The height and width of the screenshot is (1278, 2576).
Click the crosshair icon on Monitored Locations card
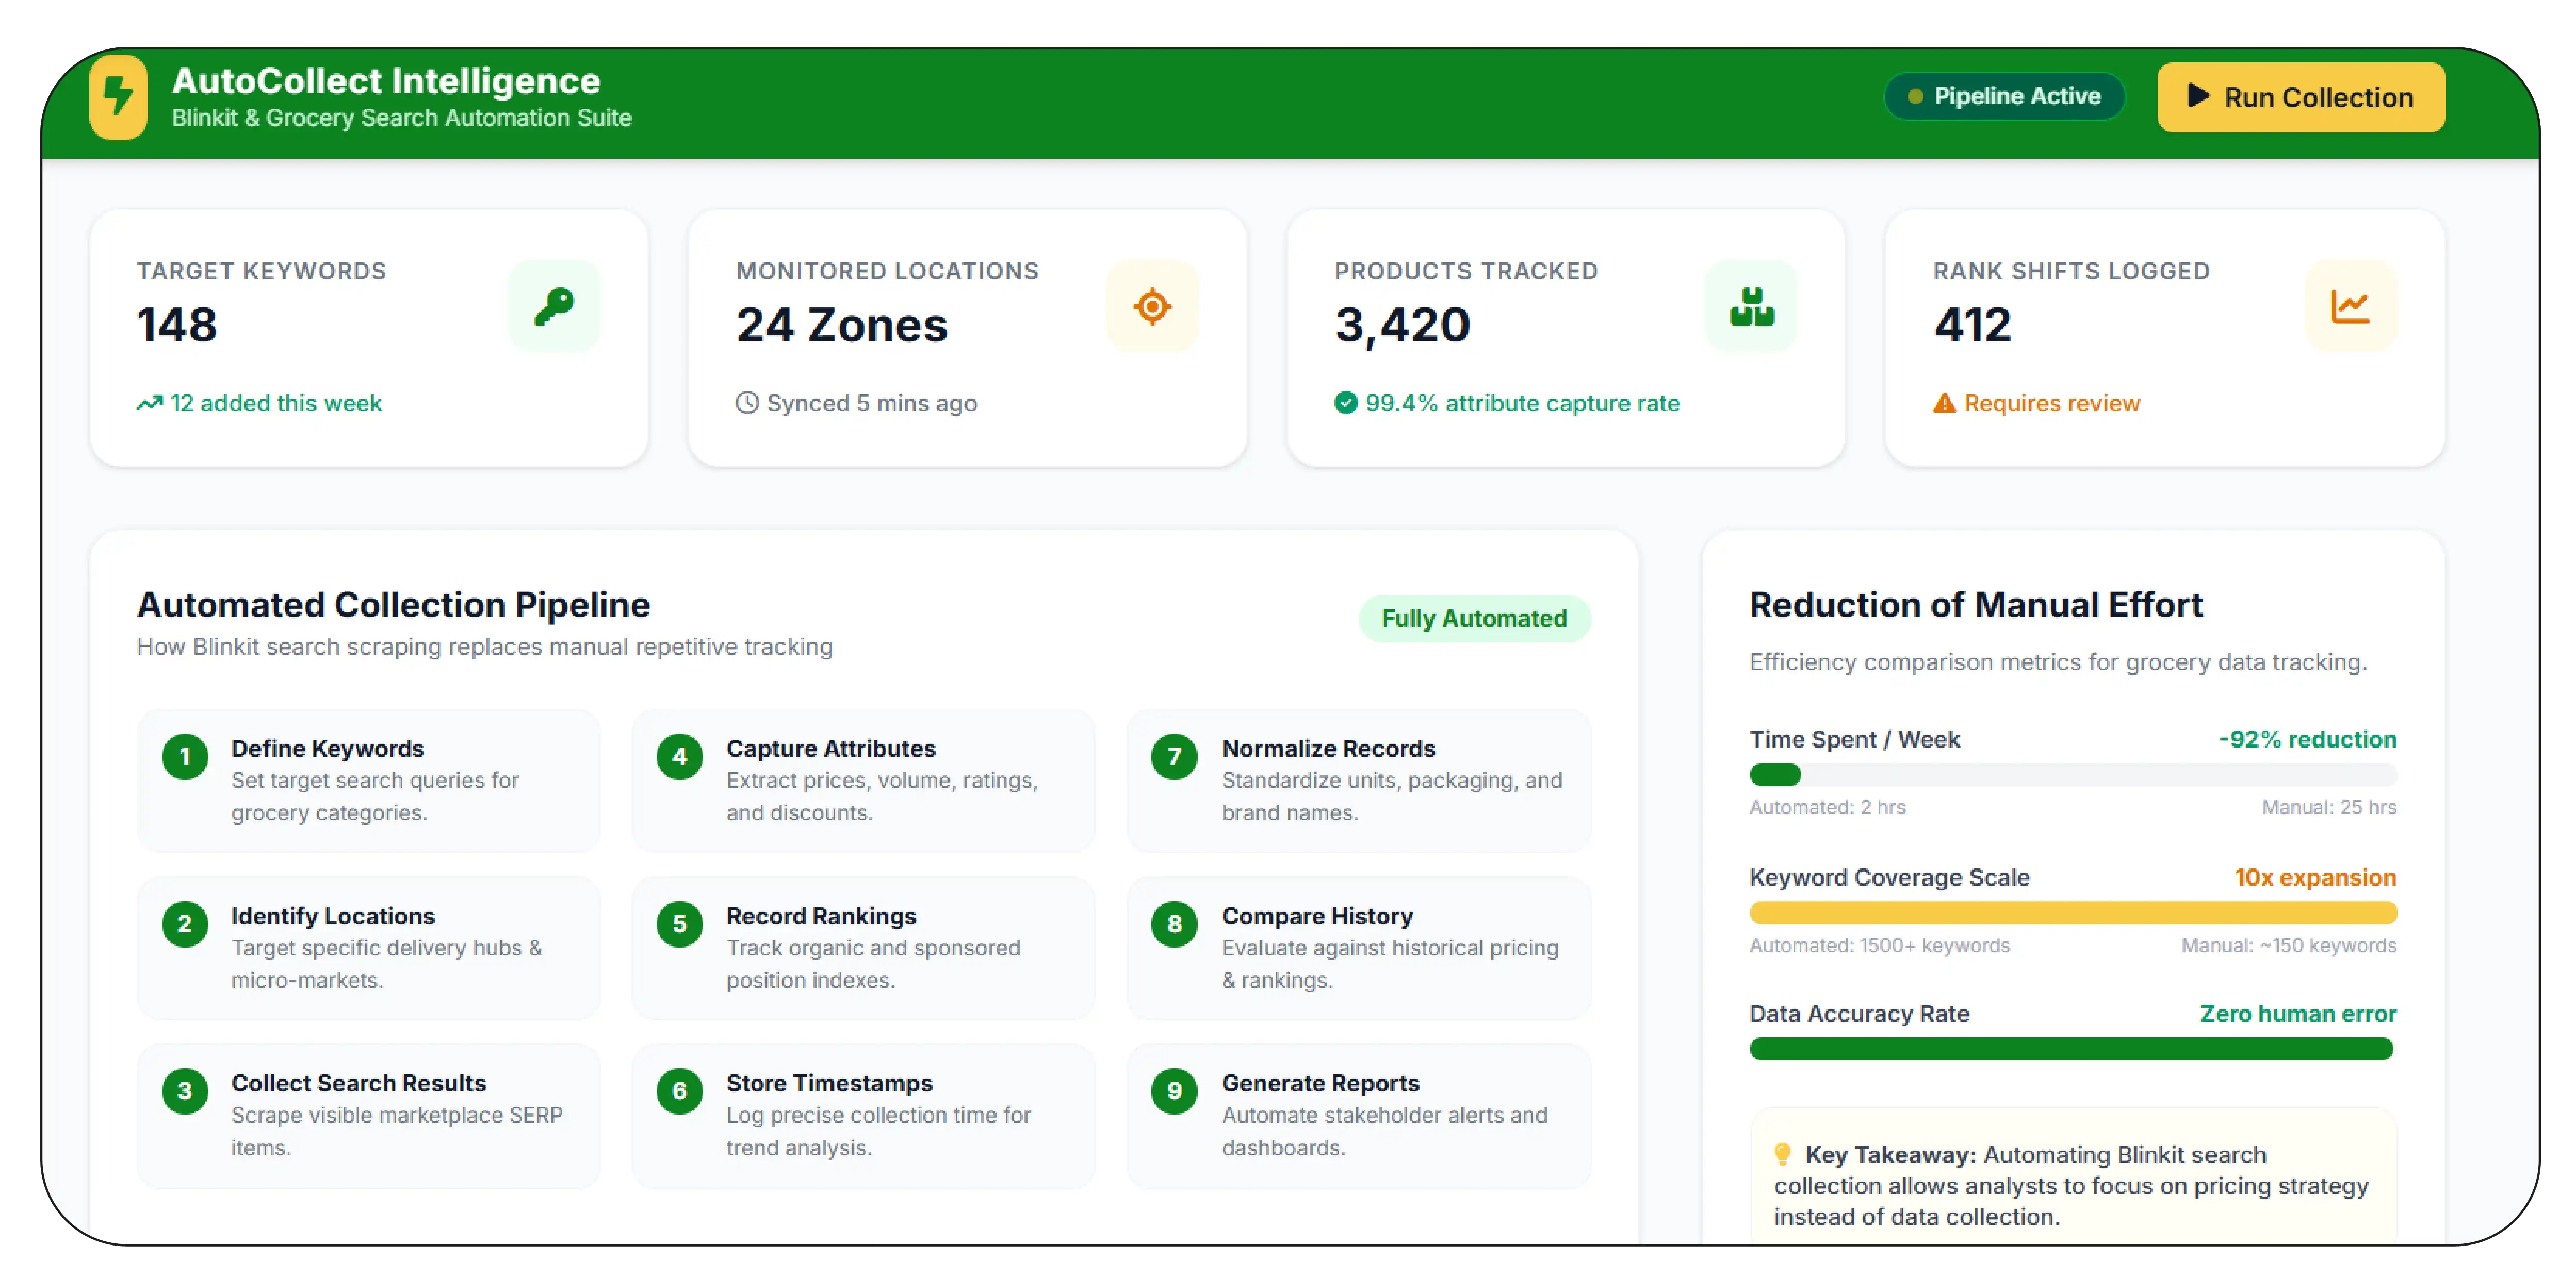(1152, 306)
